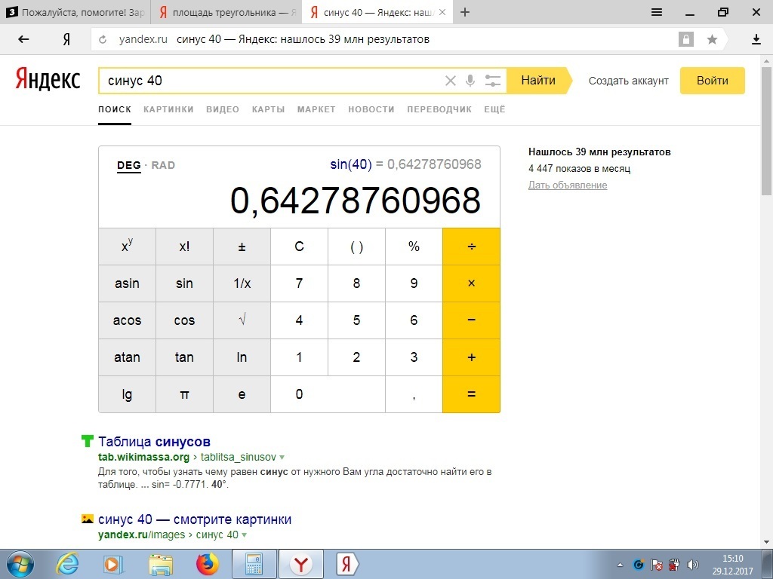The height and width of the screenshot is (579, 773).
Task: Switch to Yandex Browser 'Y' taskbar button
Action: [x=301, y=564]
